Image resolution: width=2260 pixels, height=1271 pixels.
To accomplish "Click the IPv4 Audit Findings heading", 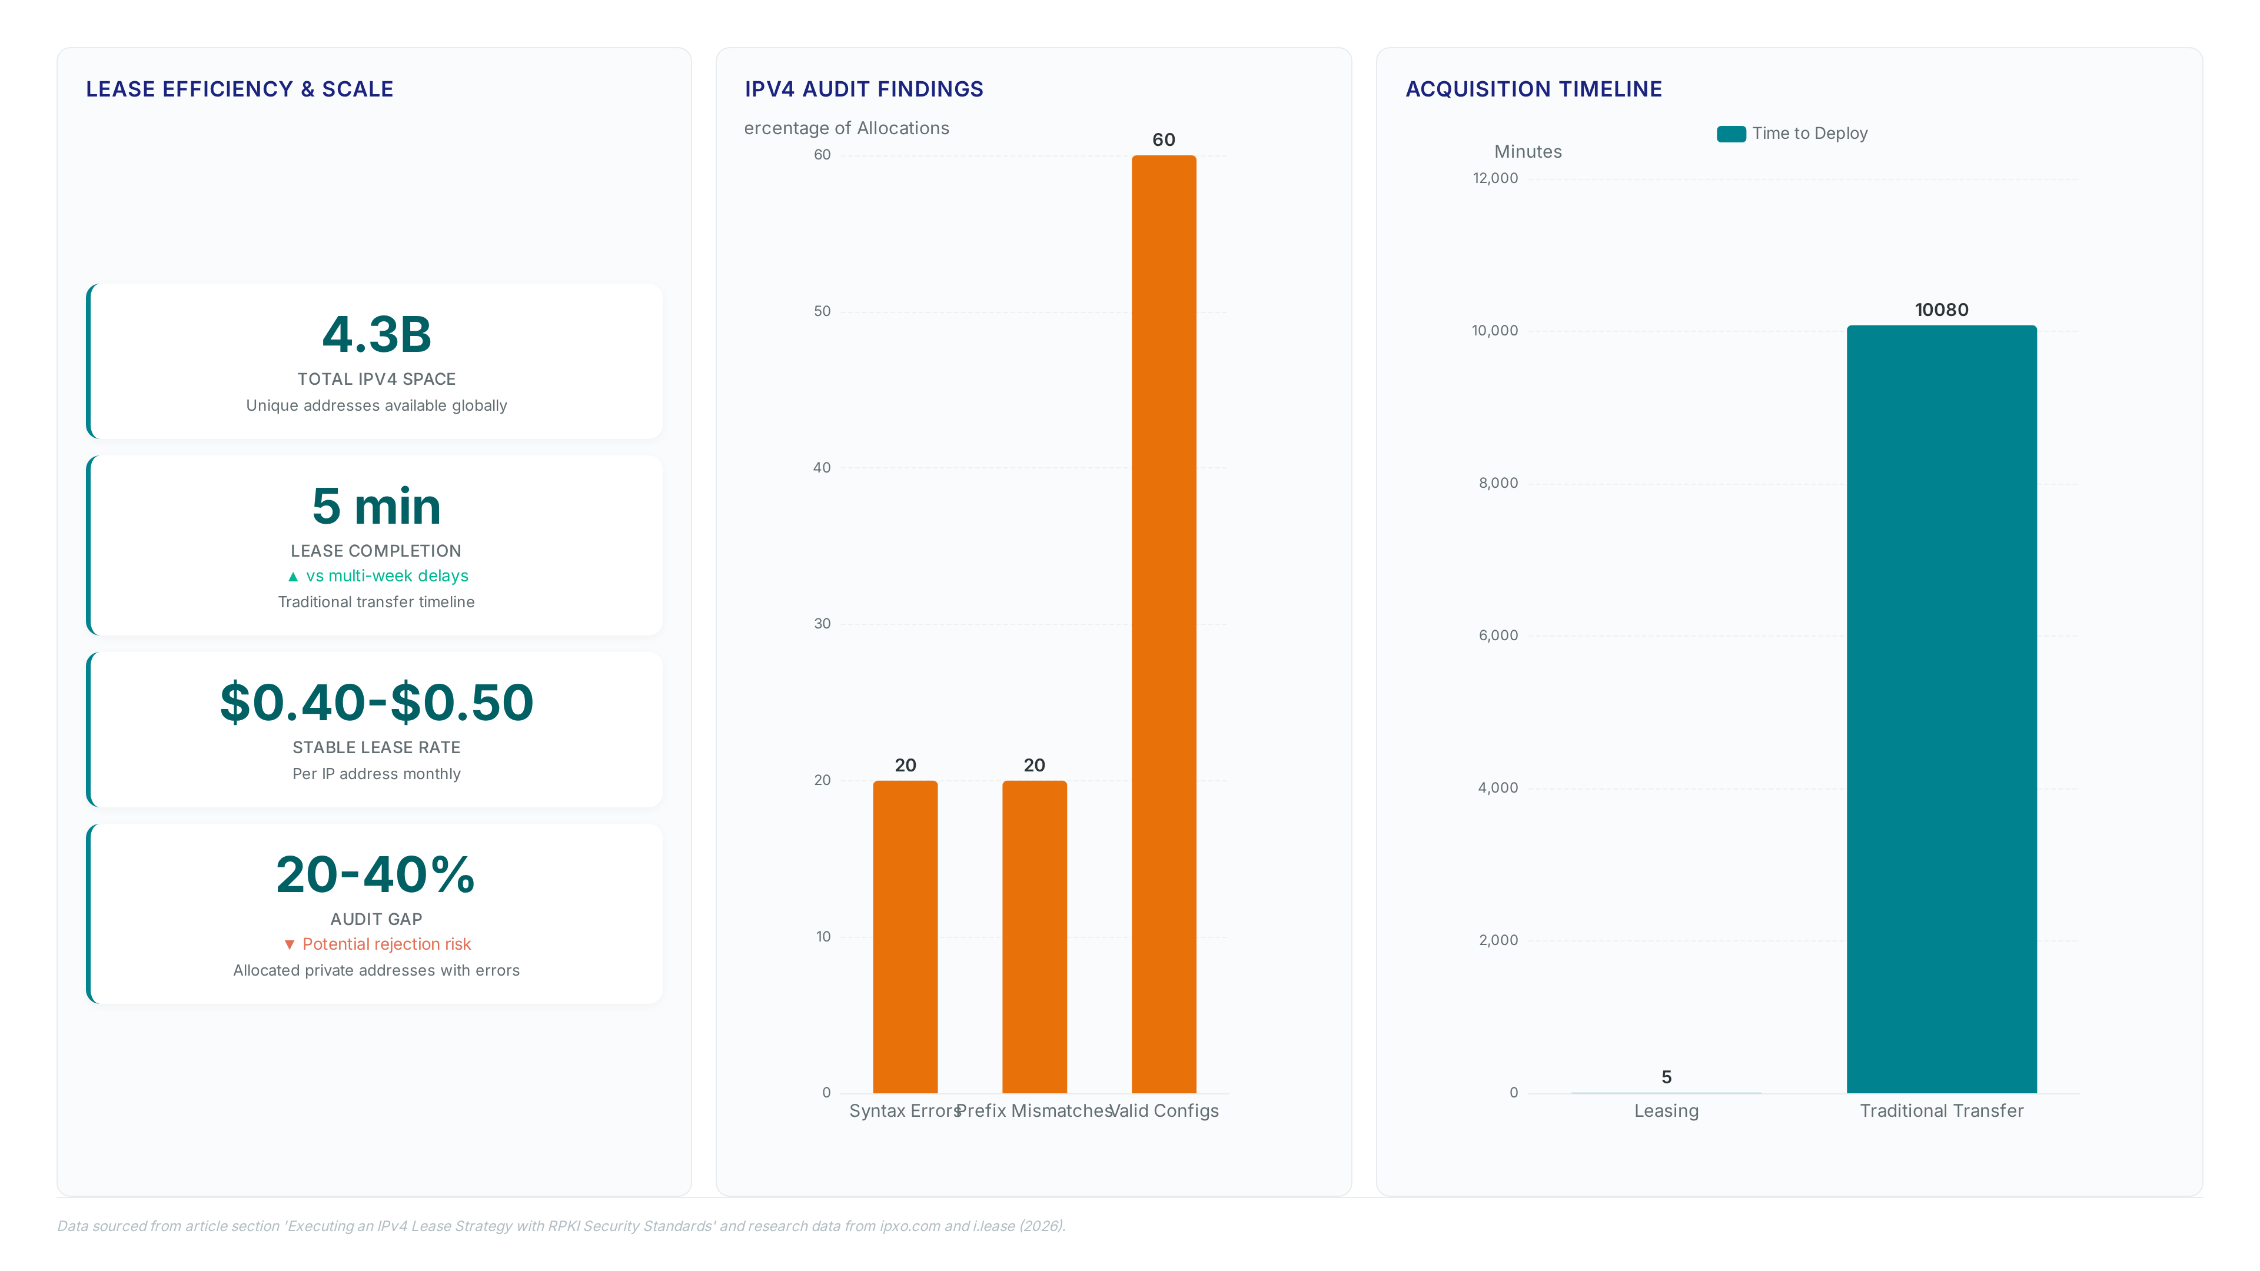I will coord(864,89).
